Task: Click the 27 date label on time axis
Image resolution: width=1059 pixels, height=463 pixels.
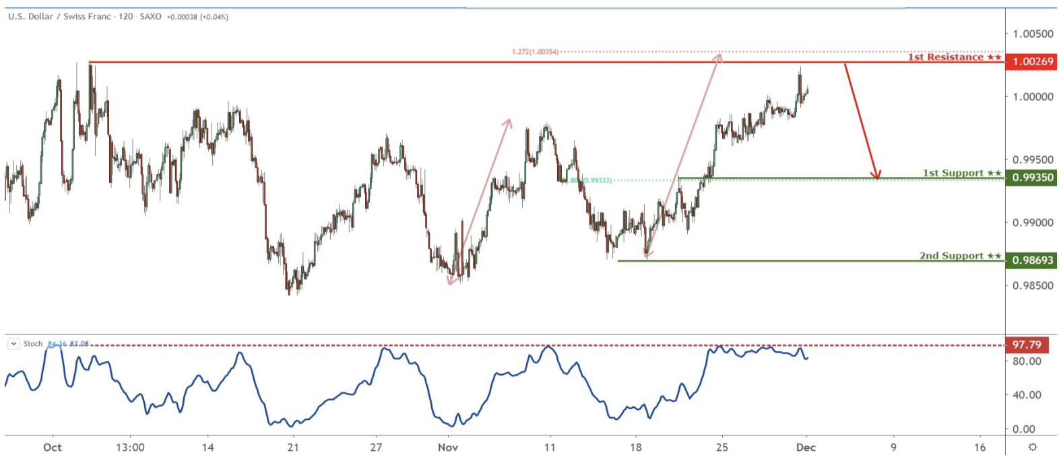Action: point(376,448)
